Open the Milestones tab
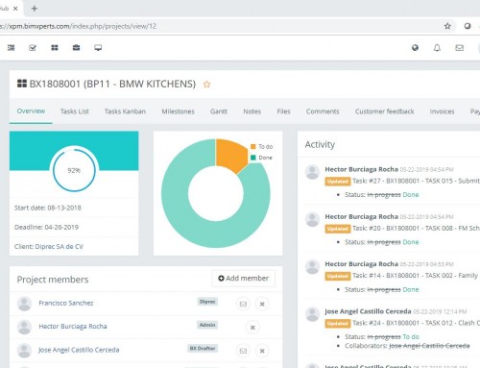Viewport: 480px width, 368px height. (x=178, y=111)
